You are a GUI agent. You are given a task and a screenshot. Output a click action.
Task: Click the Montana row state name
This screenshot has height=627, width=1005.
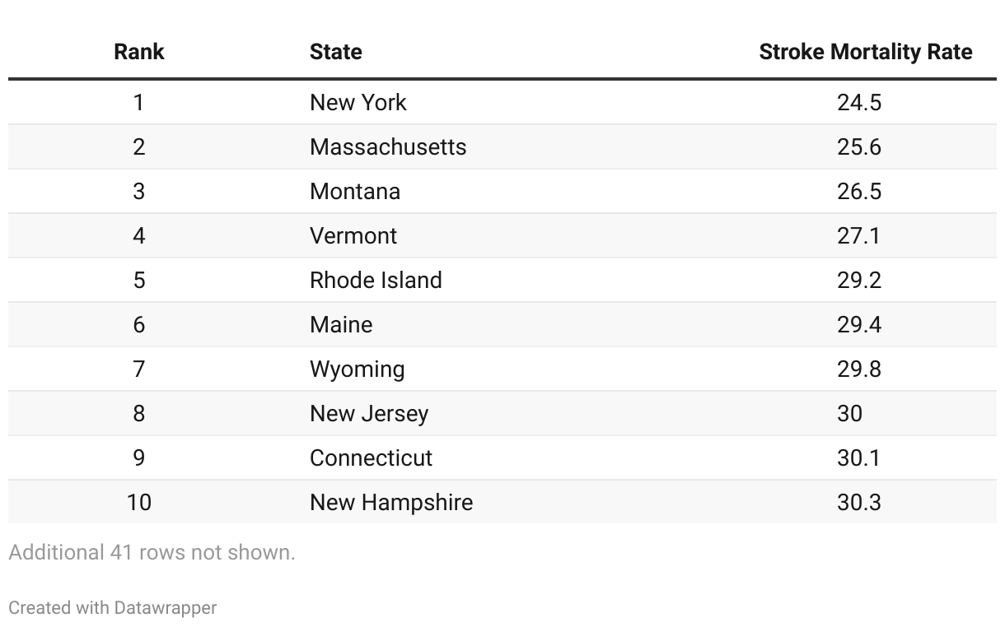355,191
